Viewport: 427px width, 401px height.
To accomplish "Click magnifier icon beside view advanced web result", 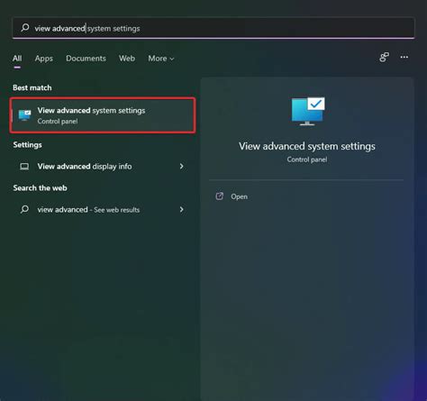I will point(24,209).
